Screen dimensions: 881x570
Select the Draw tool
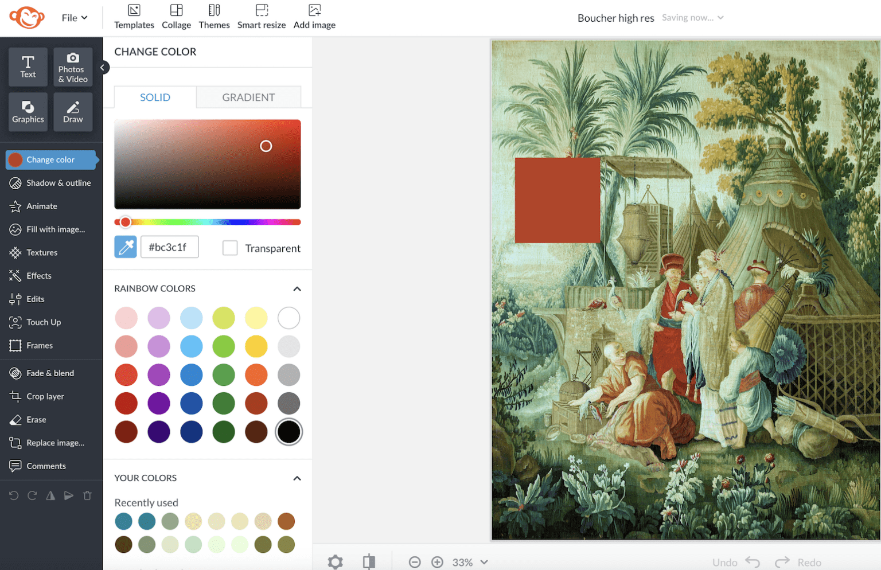(73, 112)
